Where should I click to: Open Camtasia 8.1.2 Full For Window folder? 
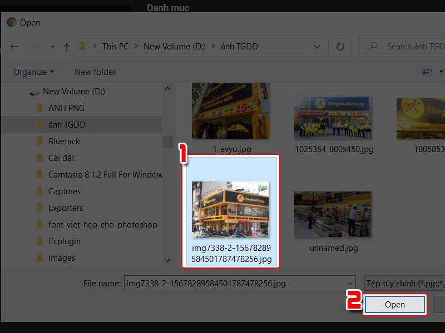pyautogui.click(x=105, y=175)
